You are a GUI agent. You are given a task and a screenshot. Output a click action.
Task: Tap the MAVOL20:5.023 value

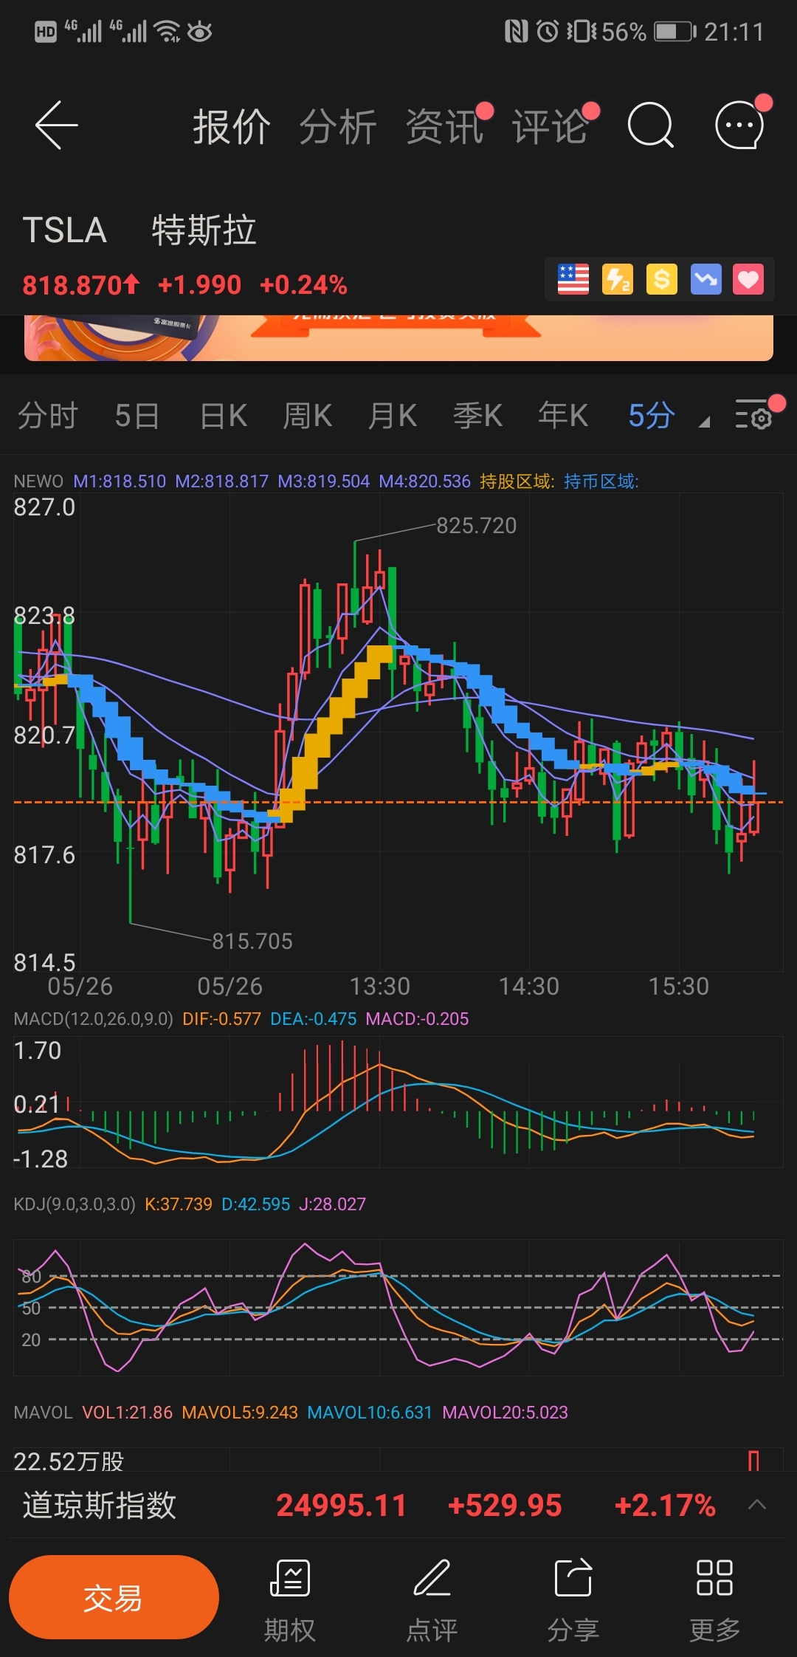pyautogui.click(x=505, y=1413)
